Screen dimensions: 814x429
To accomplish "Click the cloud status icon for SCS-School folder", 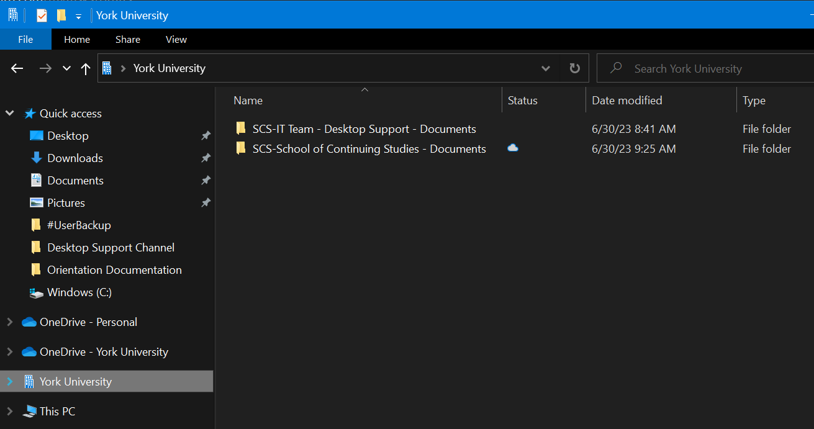I will click(513, 148).
